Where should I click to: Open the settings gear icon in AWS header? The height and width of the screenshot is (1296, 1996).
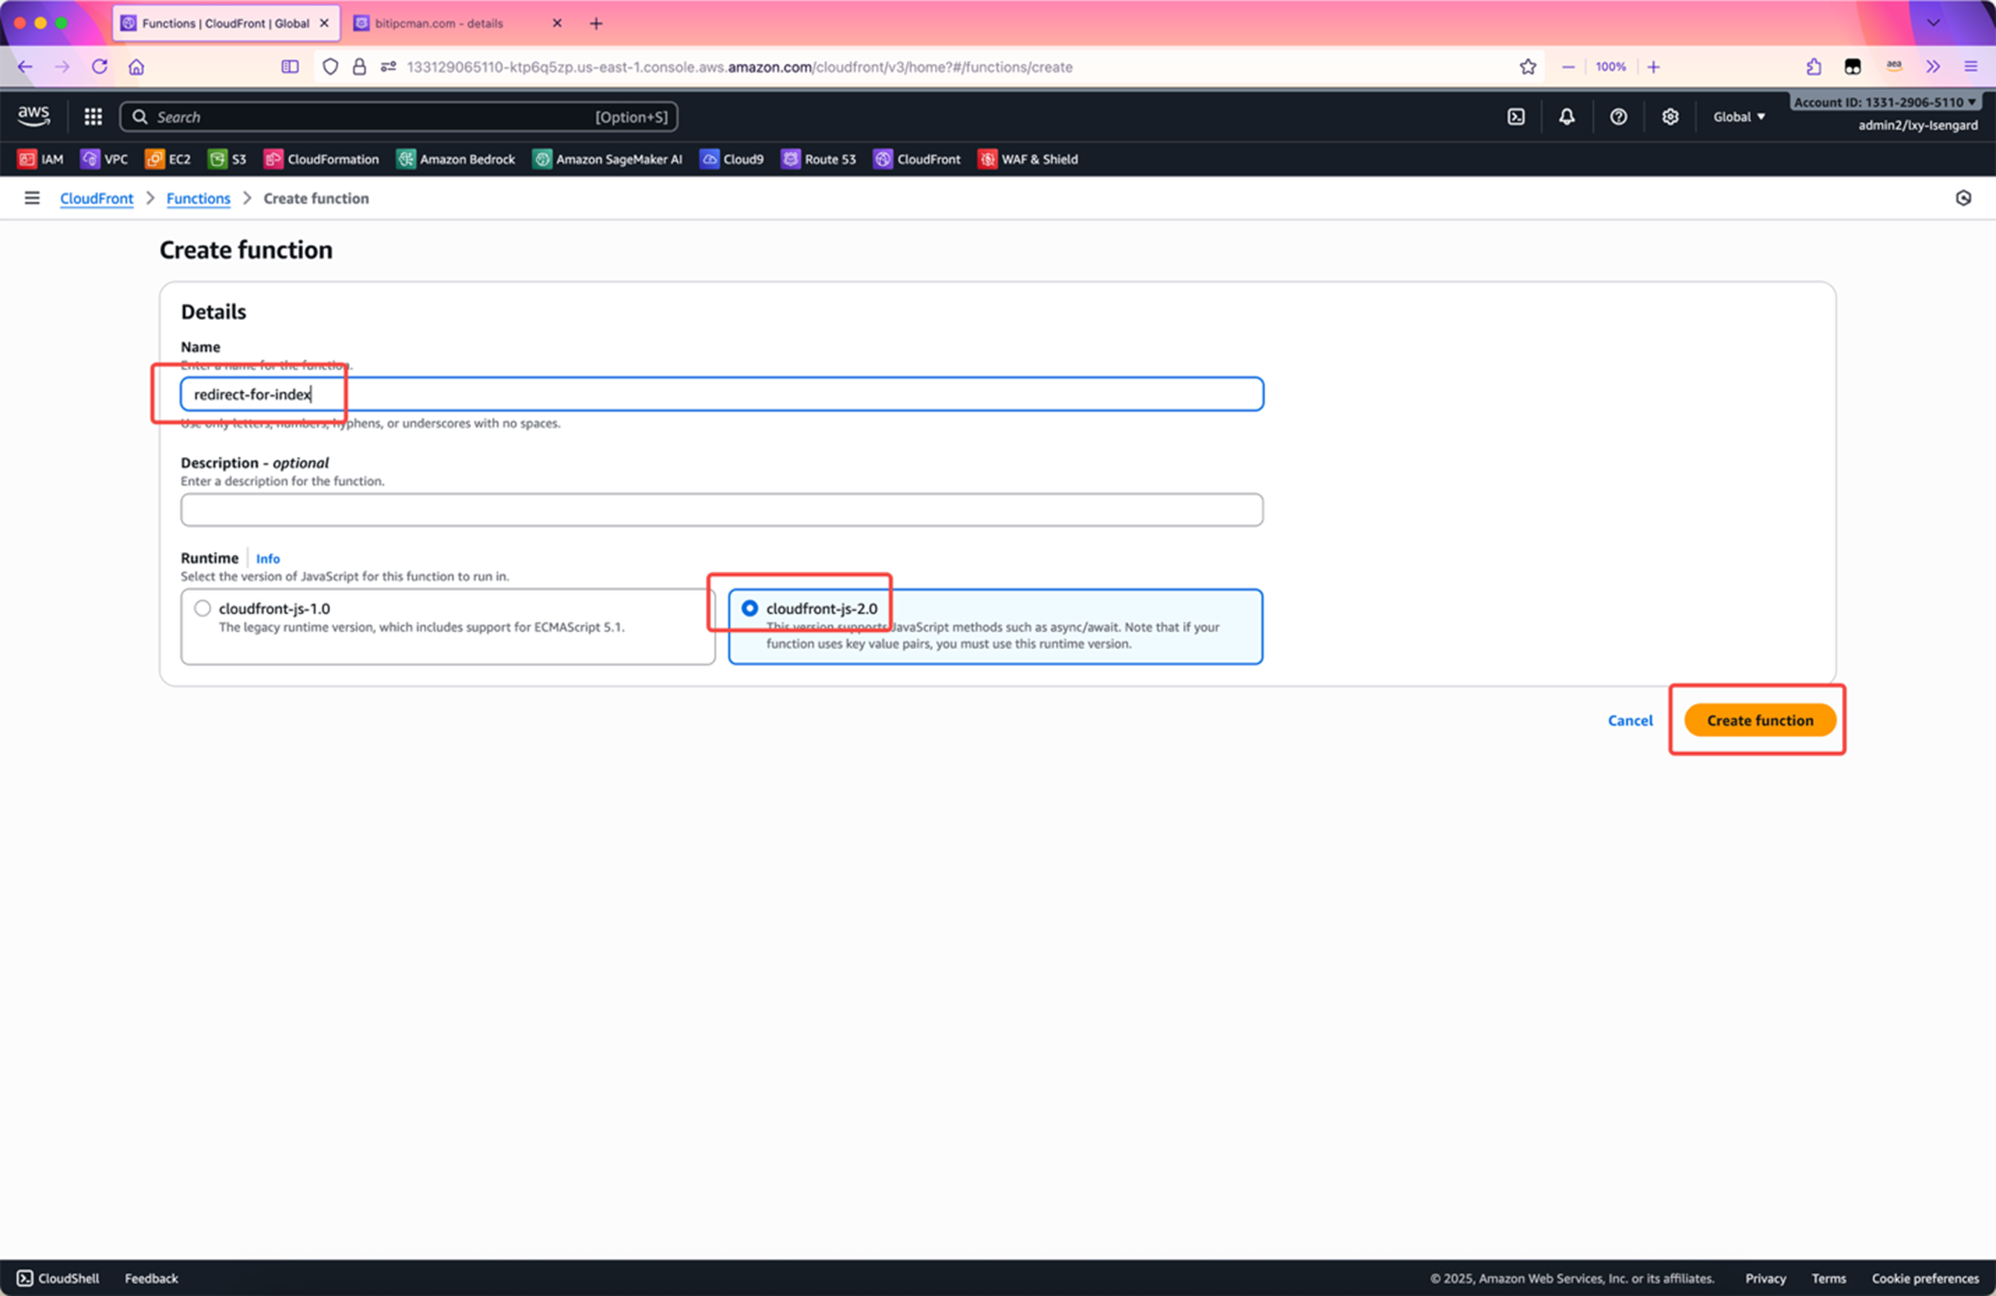point(1670,117)
